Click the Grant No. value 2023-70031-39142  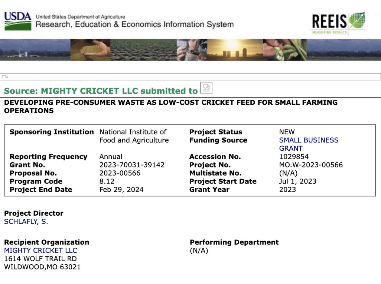point(132,165)
